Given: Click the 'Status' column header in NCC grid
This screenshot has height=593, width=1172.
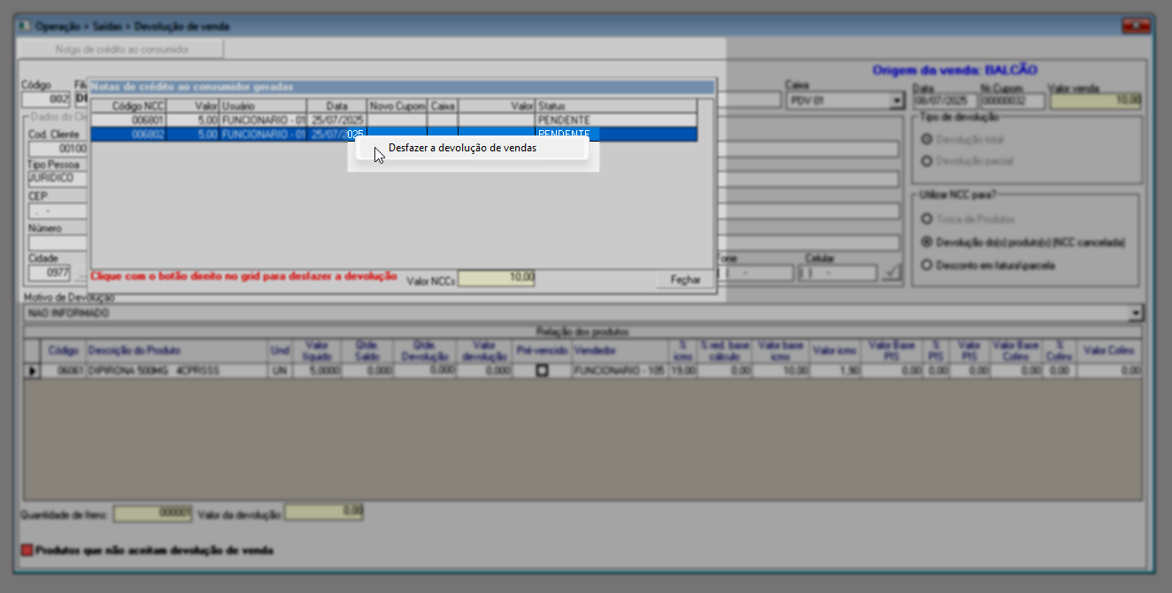Looking at the screenshot, I should click(616, 106).
